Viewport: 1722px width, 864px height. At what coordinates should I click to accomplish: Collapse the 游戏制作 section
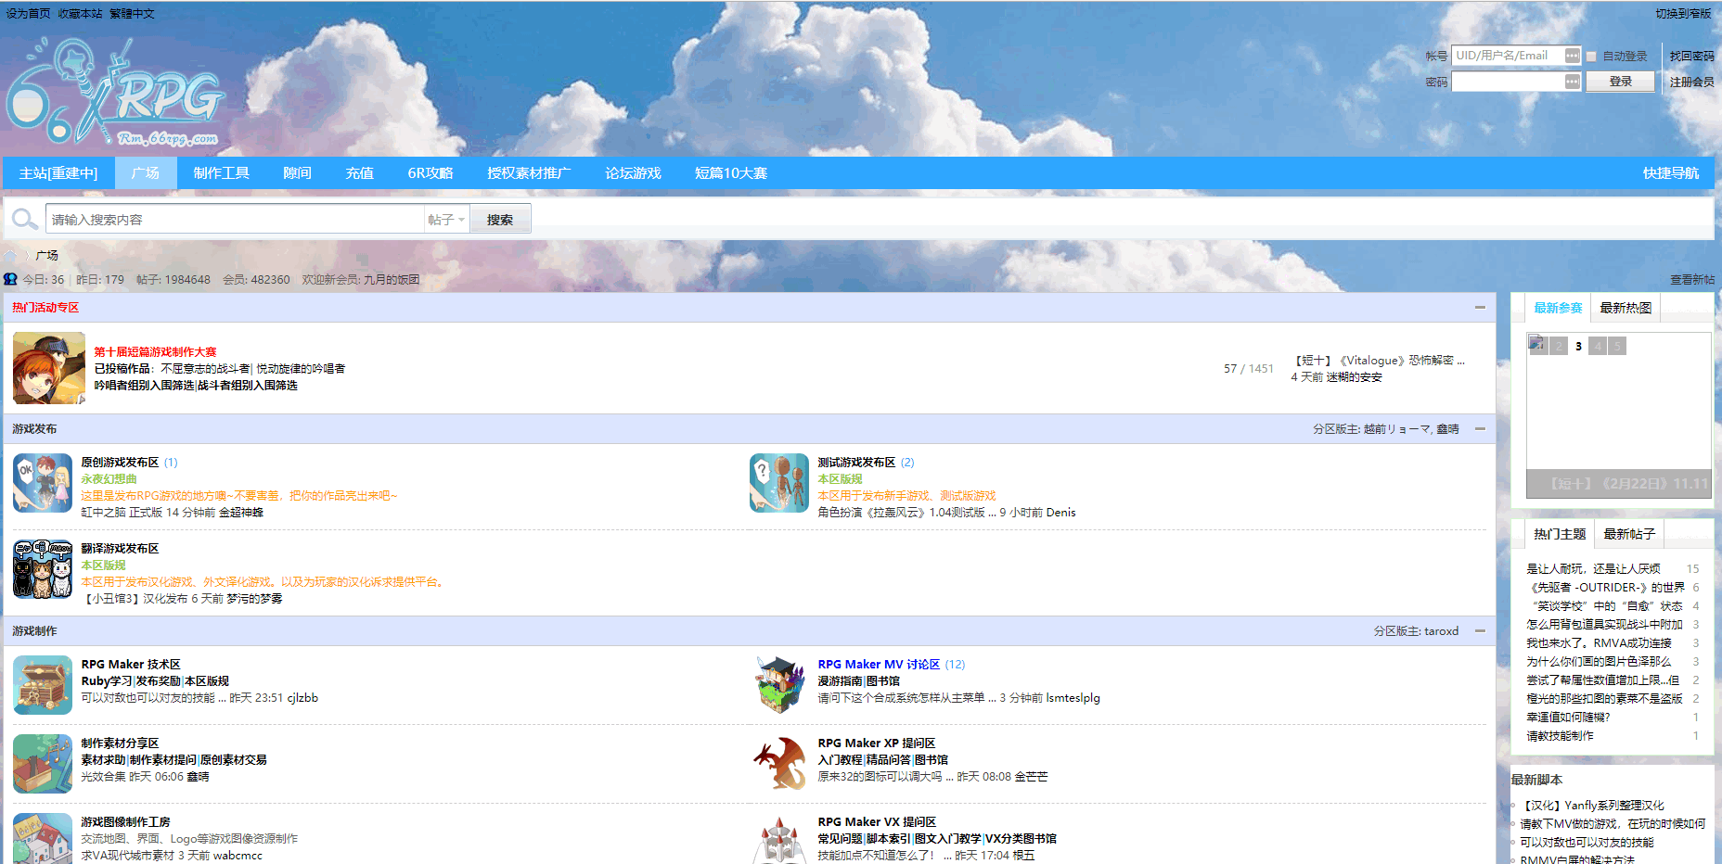click(1480, 630)
